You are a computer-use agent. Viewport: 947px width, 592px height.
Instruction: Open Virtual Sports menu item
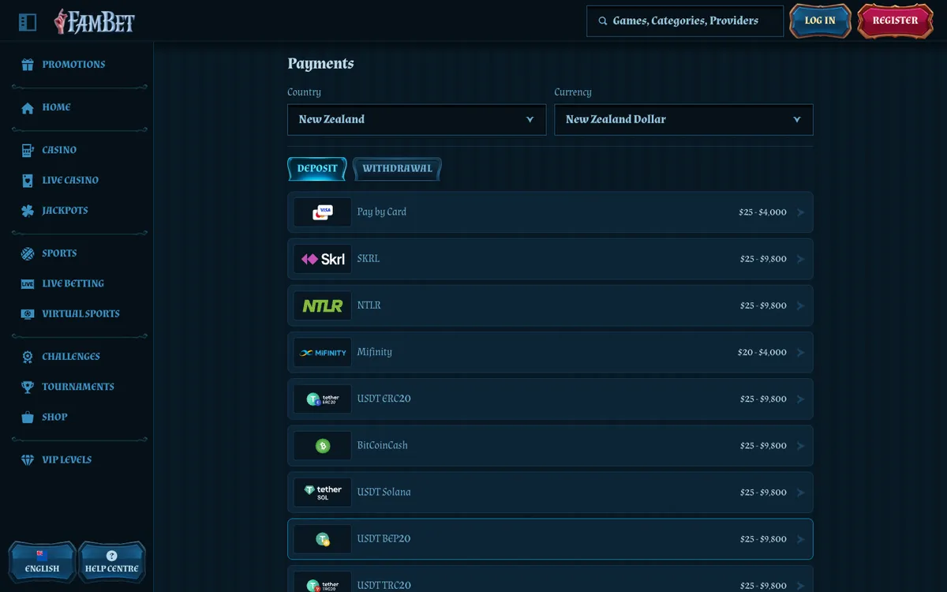click(x=80, y=314)
